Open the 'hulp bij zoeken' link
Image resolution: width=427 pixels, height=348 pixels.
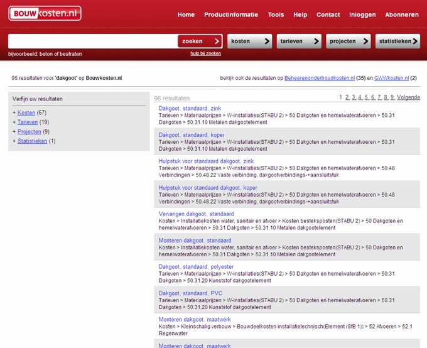(205, 53)
